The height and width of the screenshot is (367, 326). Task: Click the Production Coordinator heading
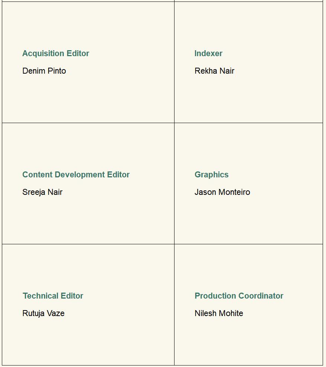(x=239, y=296)
